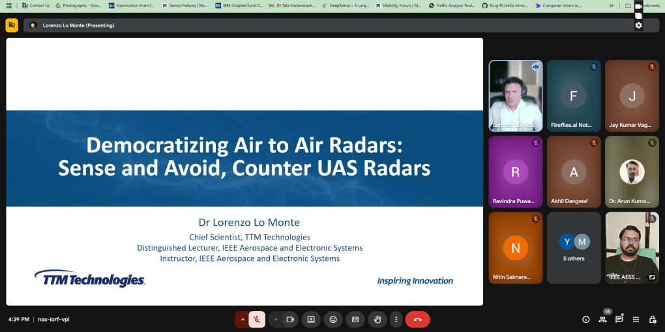
Task: Click muted mic icon on Dr. Arun Kumar tile
Action: [x=652, y=143]
